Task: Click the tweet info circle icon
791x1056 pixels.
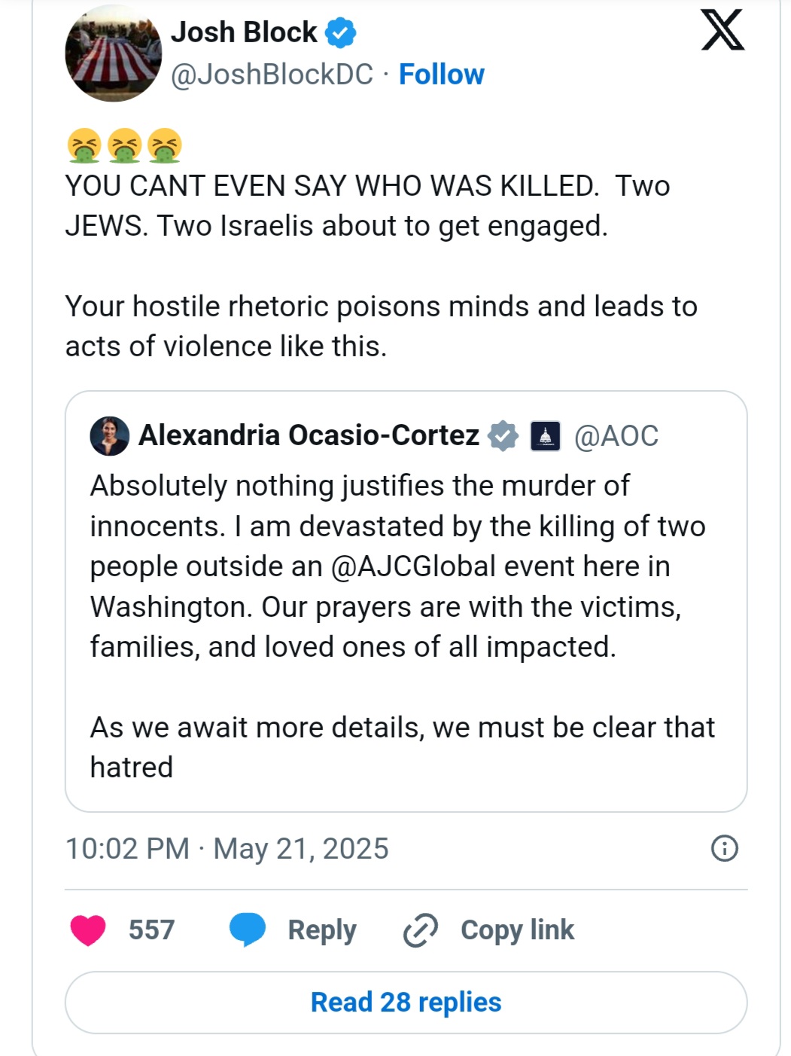Action: 724,848
